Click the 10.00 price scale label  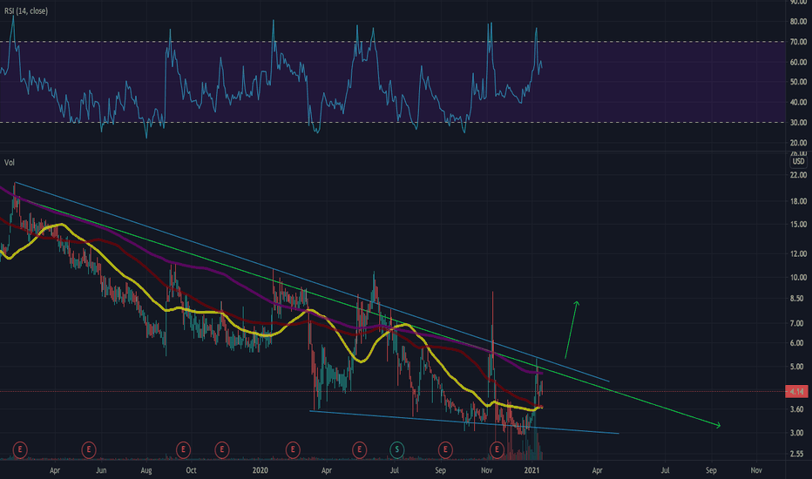799,278
